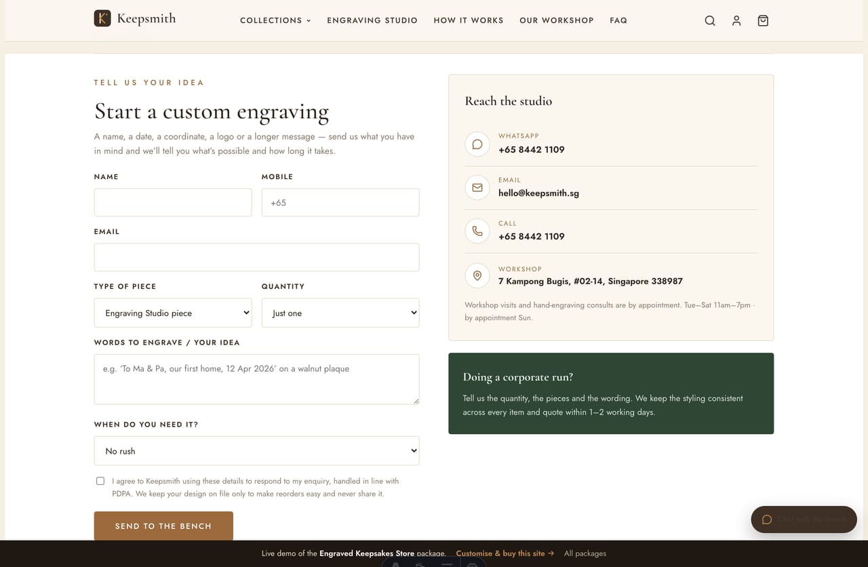This screenshot has width=868, height=567.
Task: Click the email envelope icon
Action: (477, 188)
